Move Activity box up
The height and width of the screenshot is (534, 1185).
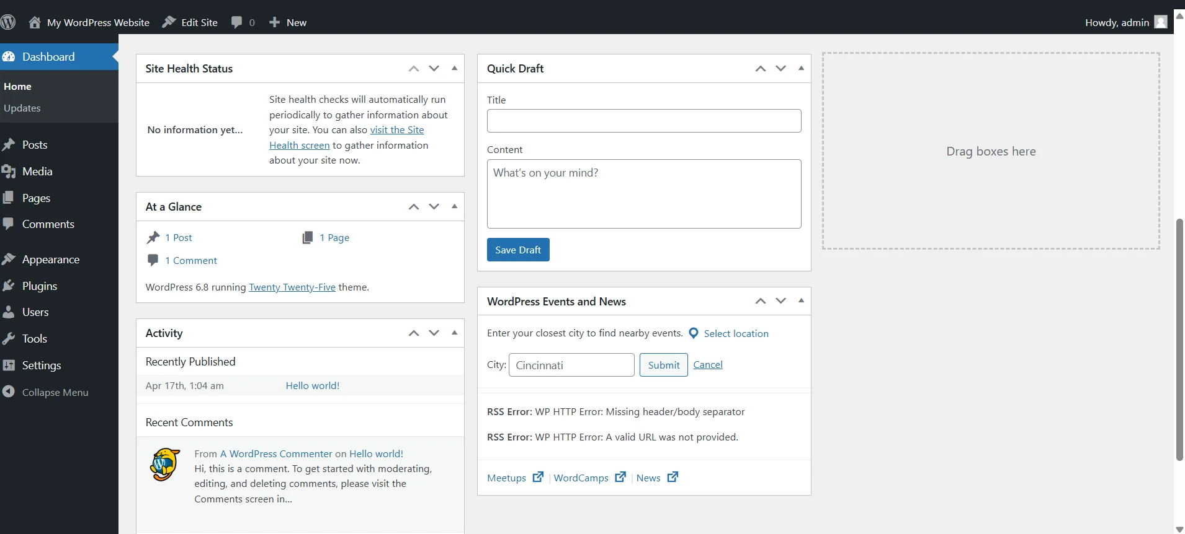[414, 333]
